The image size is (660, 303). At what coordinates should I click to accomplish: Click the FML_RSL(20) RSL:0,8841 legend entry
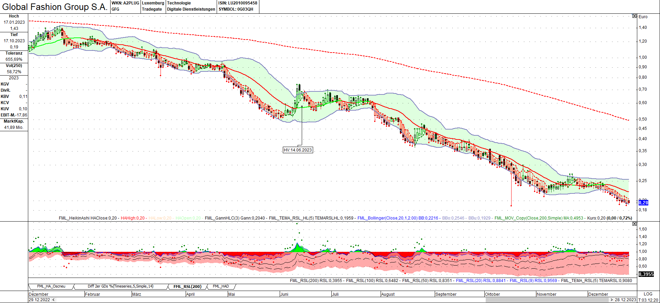(x=481, y=281)
